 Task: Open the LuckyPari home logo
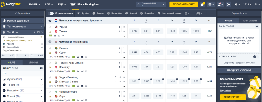(10, 4)
